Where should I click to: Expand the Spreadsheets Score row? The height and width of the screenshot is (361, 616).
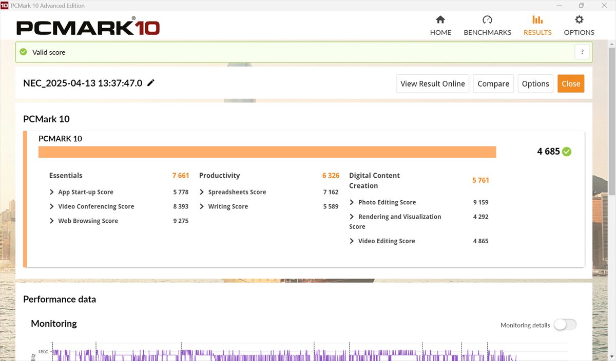pyautogui.click(x=202, y=192)
